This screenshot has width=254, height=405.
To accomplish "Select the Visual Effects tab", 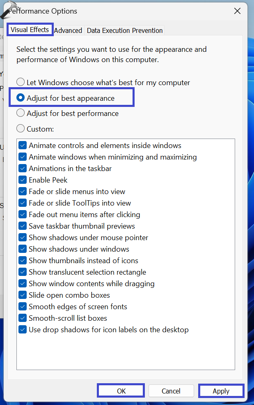I will tap(30, 30).
